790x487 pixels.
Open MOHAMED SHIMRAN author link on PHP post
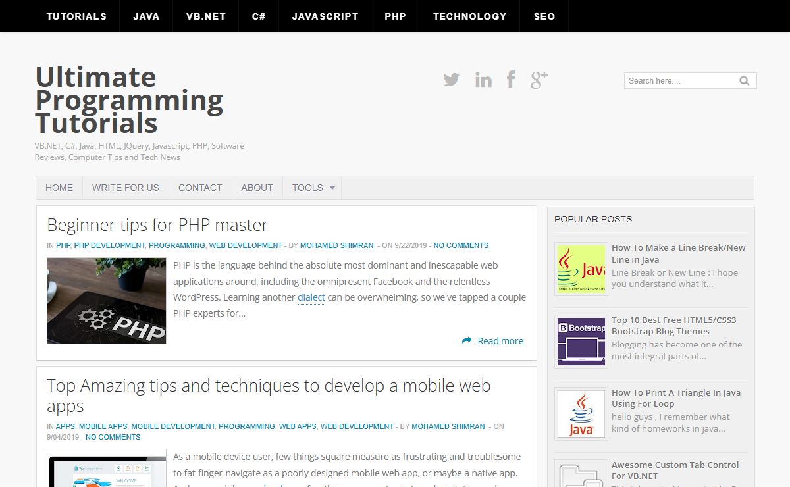337,245
